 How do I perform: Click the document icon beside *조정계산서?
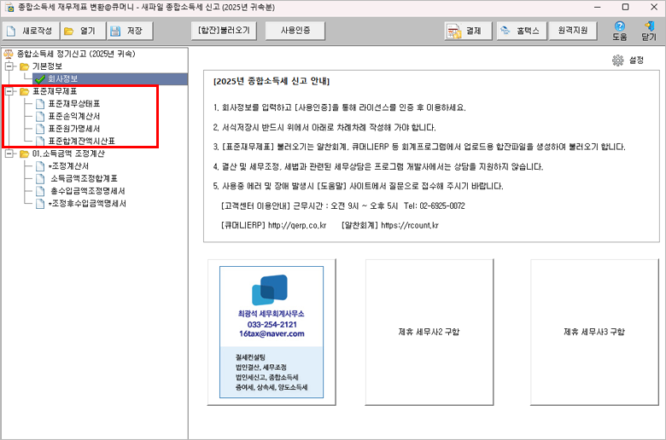40,166
